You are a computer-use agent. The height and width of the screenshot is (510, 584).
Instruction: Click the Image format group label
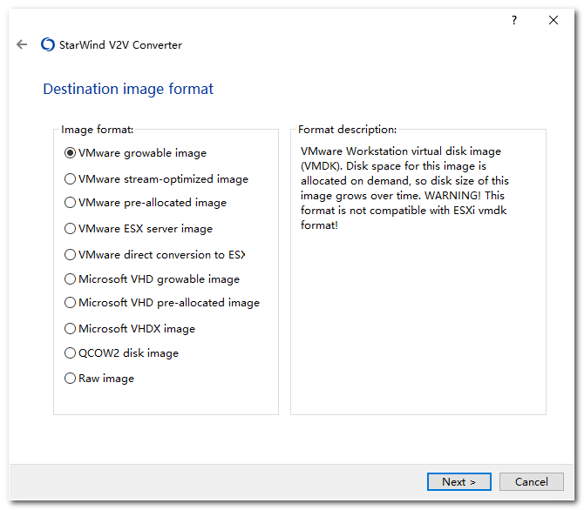point(97,130)
